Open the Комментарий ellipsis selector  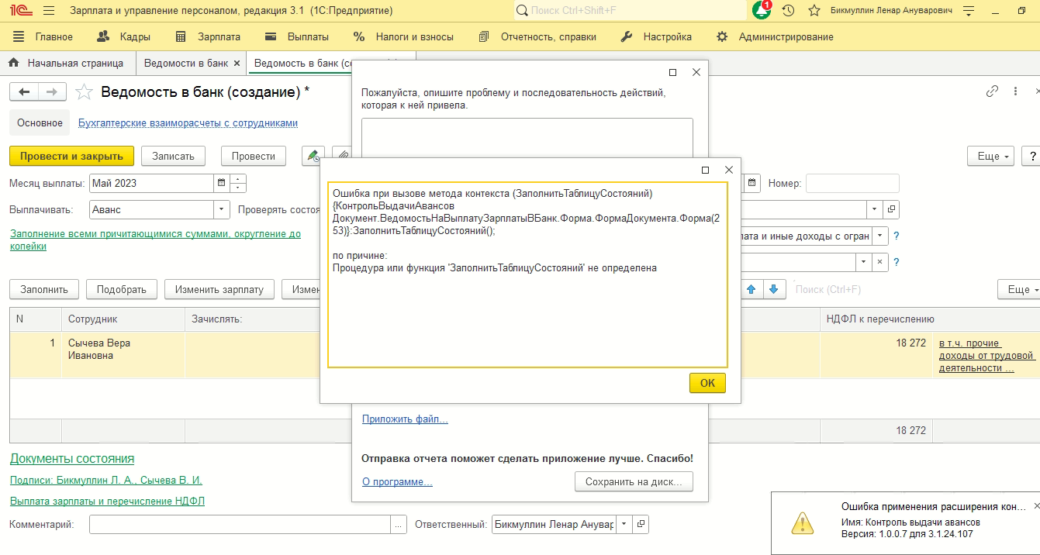pyautogui.click(x=399, y=525)
